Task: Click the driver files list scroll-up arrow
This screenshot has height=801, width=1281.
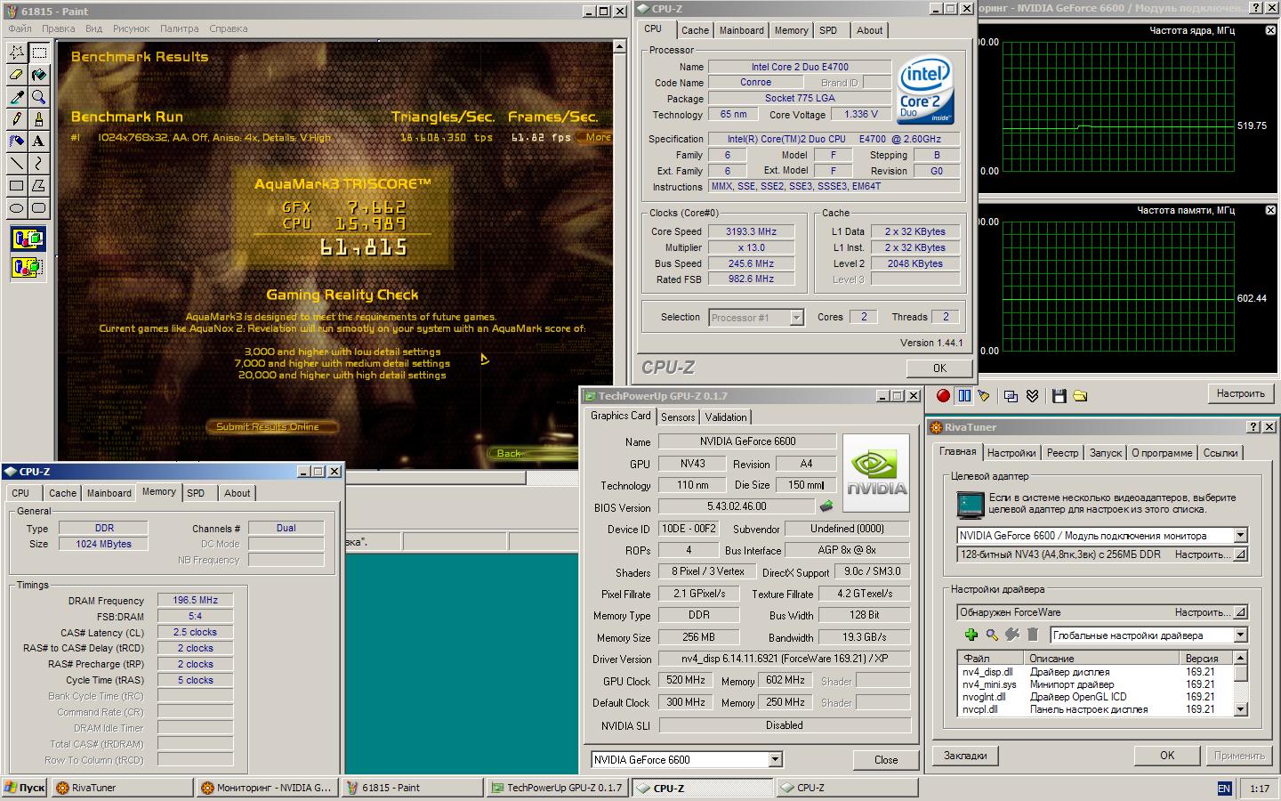Action: (1240, 658)
